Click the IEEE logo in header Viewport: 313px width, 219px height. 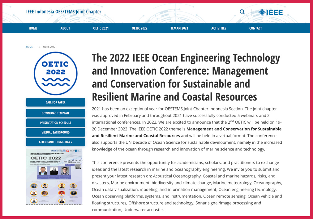(271, 12)
